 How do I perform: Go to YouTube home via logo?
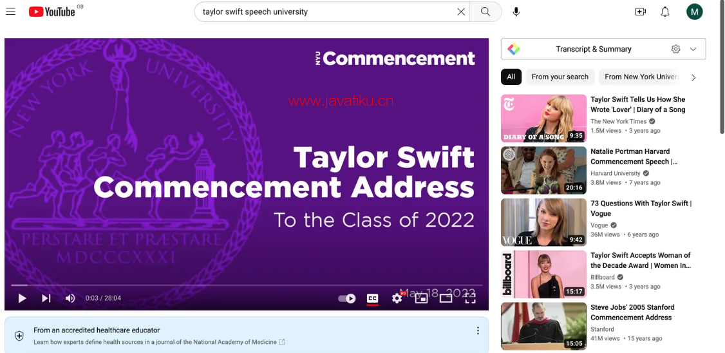tap(52, 12)
